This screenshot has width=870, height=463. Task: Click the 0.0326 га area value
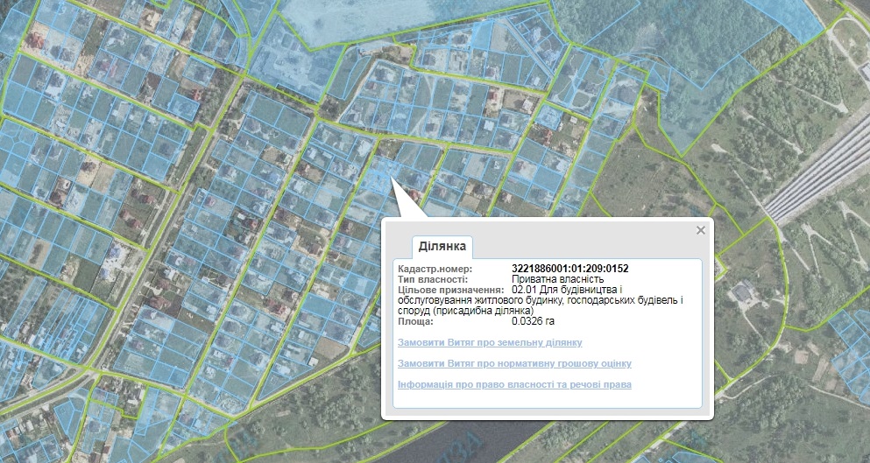(533, 321)
